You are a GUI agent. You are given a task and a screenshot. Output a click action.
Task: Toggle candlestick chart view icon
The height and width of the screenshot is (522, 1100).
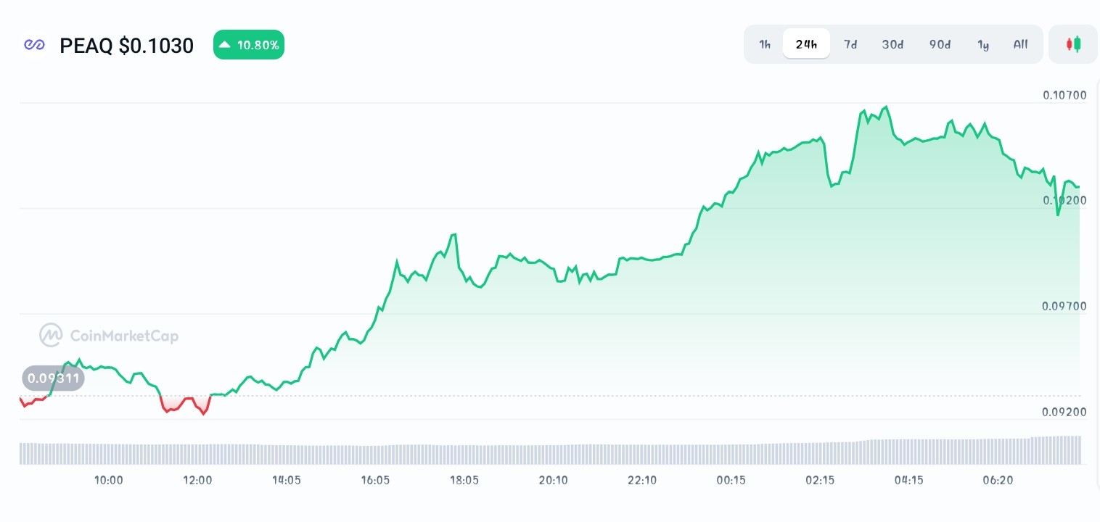point(1073,44)
